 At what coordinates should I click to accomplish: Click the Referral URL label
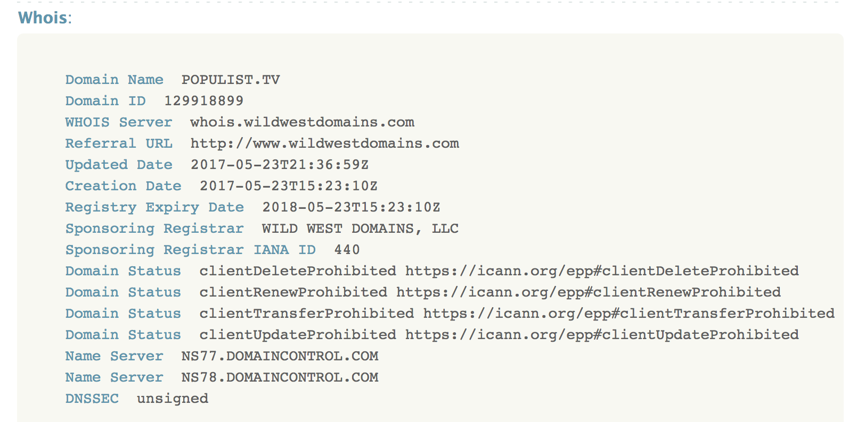[x=119, y=144]
